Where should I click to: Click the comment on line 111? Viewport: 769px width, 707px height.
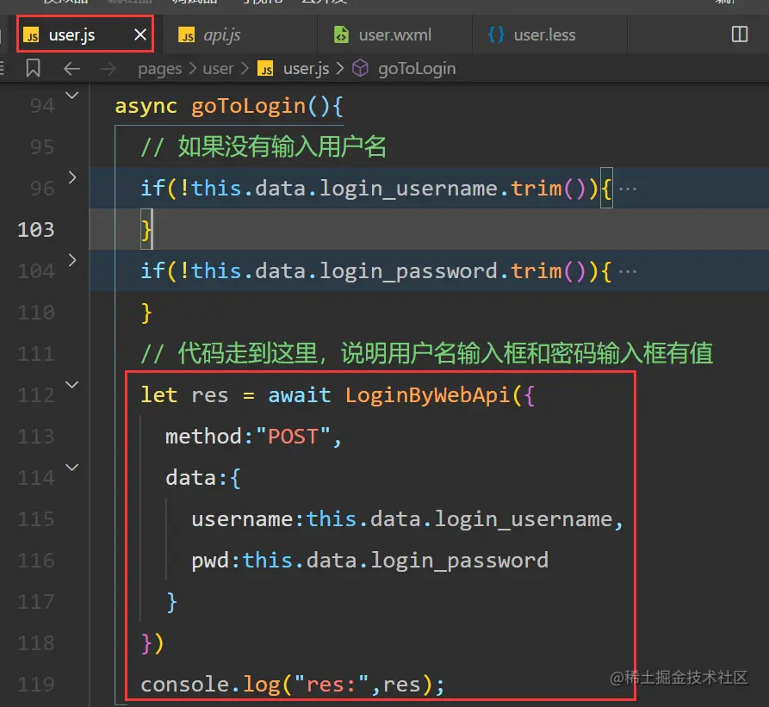pyautogui.click(x=426, y=353)
